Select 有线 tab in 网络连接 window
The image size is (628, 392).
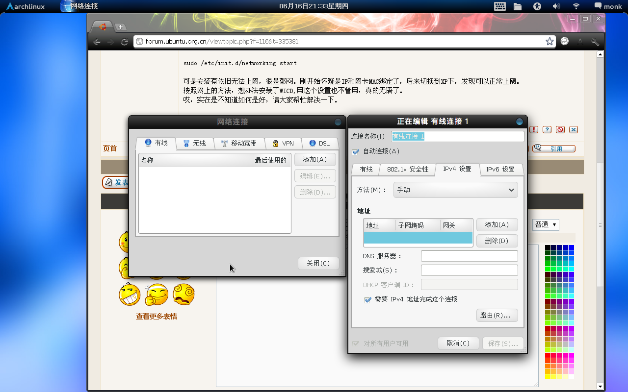(156, 143)
